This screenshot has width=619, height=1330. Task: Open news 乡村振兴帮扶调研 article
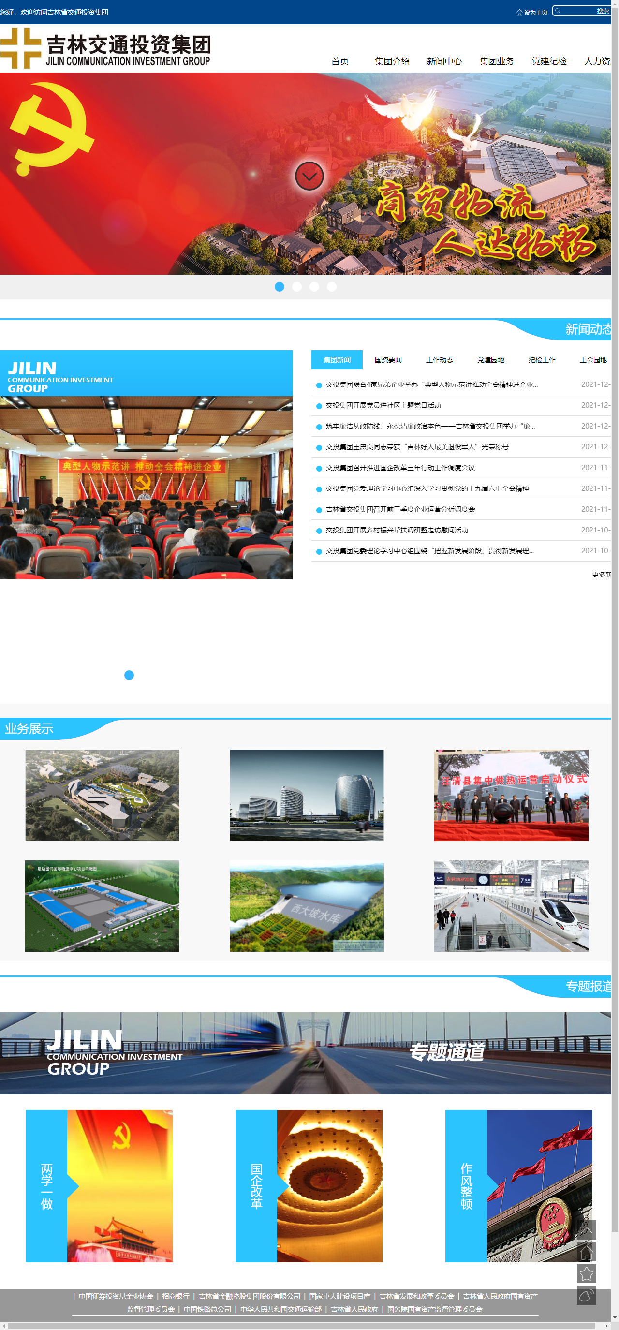coord(397,530)
